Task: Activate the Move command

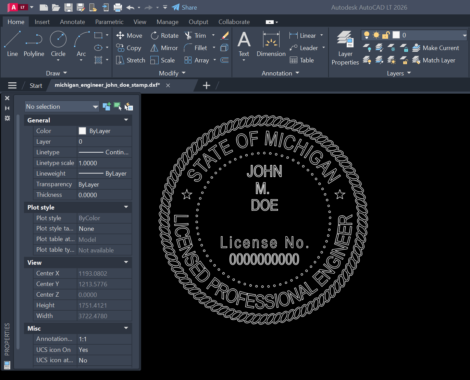Action: pyautogui.click(x=129, y=35)
